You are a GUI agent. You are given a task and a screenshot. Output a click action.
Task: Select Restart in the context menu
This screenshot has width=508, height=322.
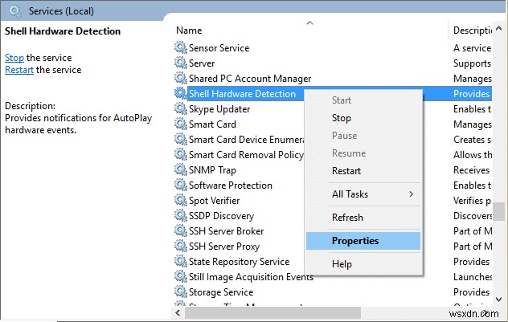point(346,171)
